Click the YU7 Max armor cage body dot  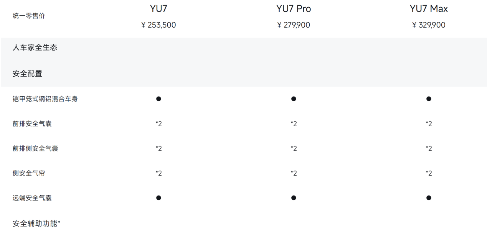click(x=429, y=99)
